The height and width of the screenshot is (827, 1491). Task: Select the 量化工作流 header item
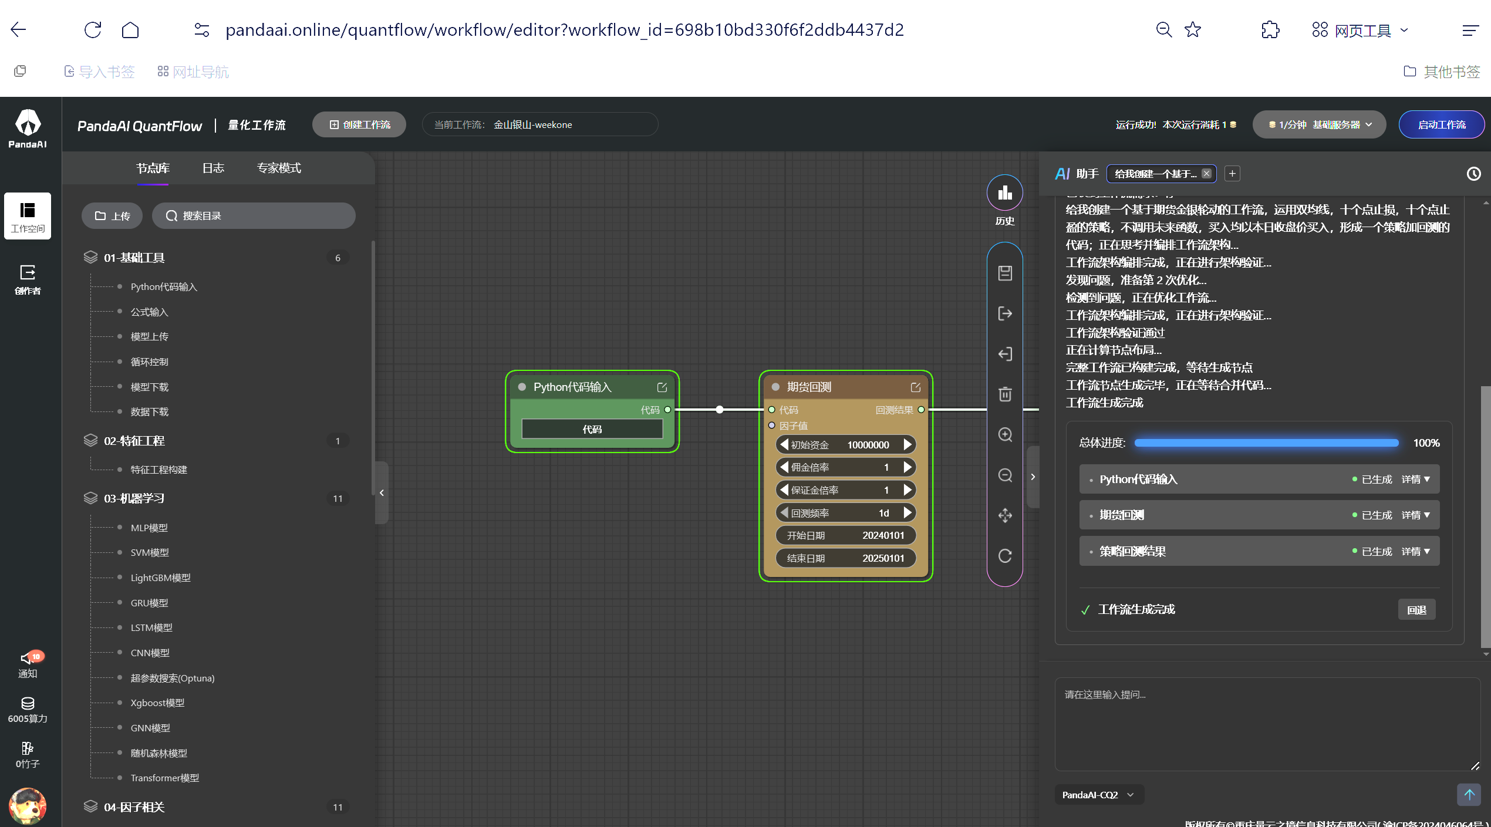tap(257, 125)
